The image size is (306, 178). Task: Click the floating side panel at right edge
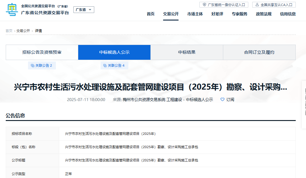click(304, 105)
